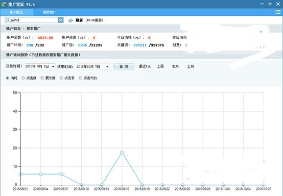This screenshot has width=283, height=196.
Task: Click the 今日消耗 value 0
Action: pos(149,38)
